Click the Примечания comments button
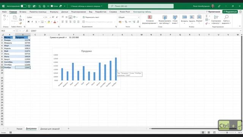The image size is (243, 137). [213, 12]
